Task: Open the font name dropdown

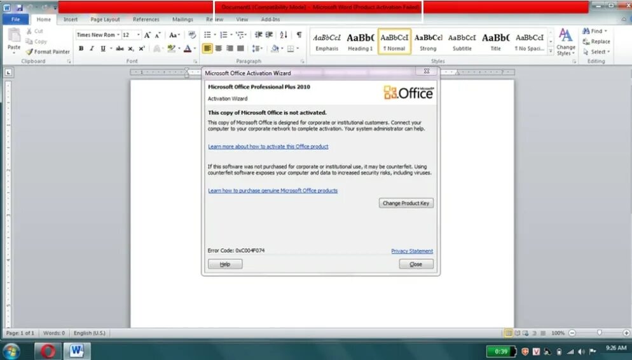Action: [x=118, y=35]
